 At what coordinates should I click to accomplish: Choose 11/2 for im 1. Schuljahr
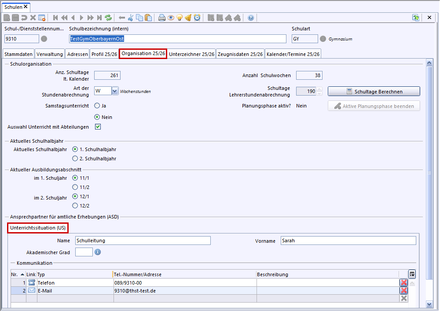pyautogui.click(x=75, y=187)
